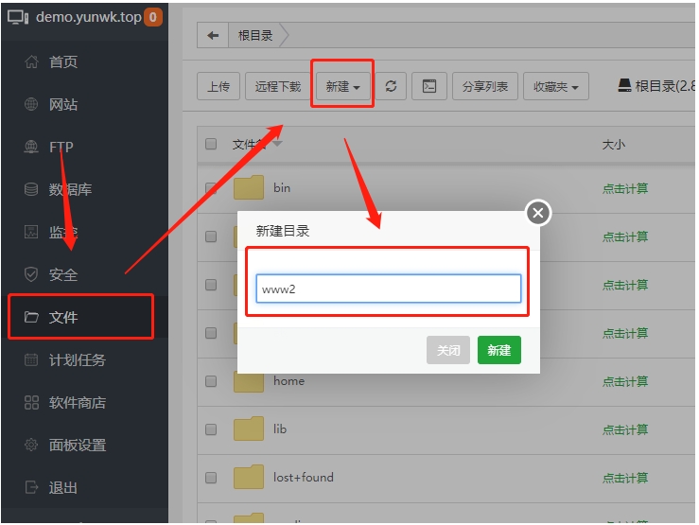Click the directory name input field
This screenshot has height=525, width=699.
click(389, 289)
